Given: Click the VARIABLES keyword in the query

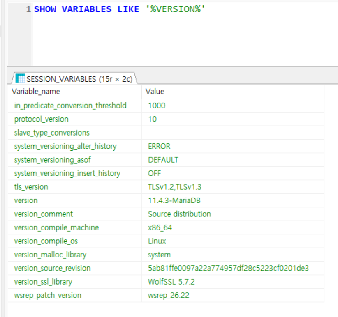Looking at the screenshot, I should click(x=87, y=9).
